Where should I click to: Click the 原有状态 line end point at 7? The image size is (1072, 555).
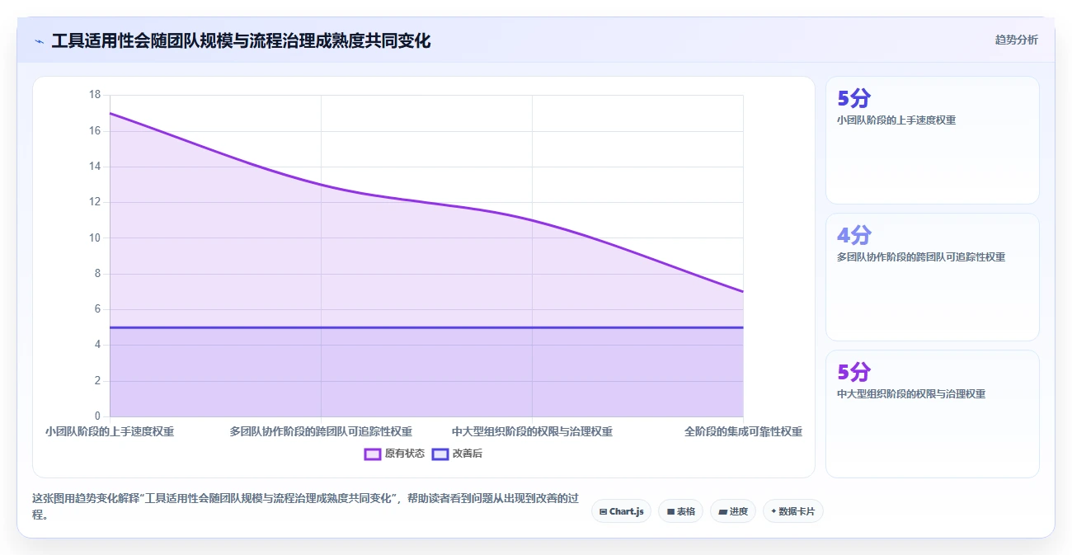[743, 291]
